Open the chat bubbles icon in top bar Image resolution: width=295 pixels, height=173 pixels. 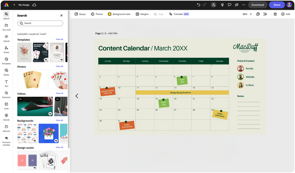[236, 5]
